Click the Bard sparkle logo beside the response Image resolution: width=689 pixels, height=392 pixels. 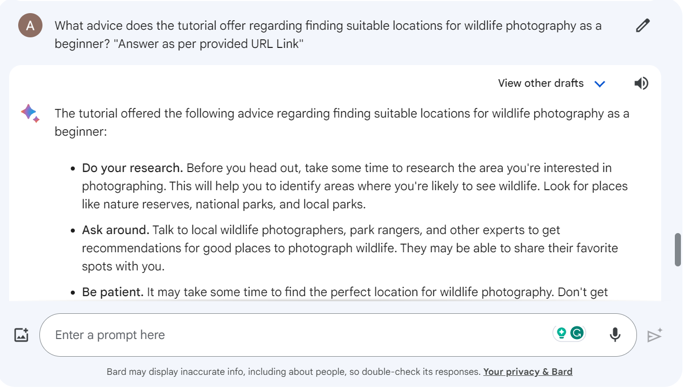(x=30, y=113)
